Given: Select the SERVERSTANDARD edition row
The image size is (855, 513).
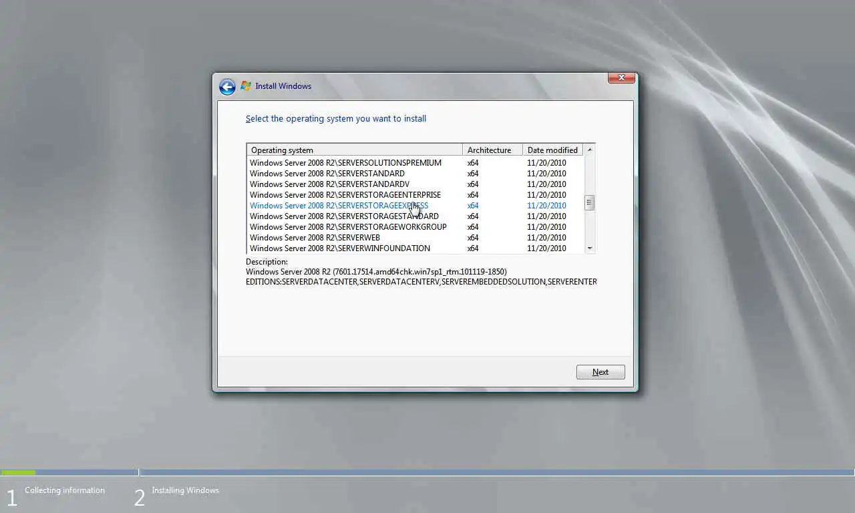Looking at the screenshot, I should click(x=415, y=174).
